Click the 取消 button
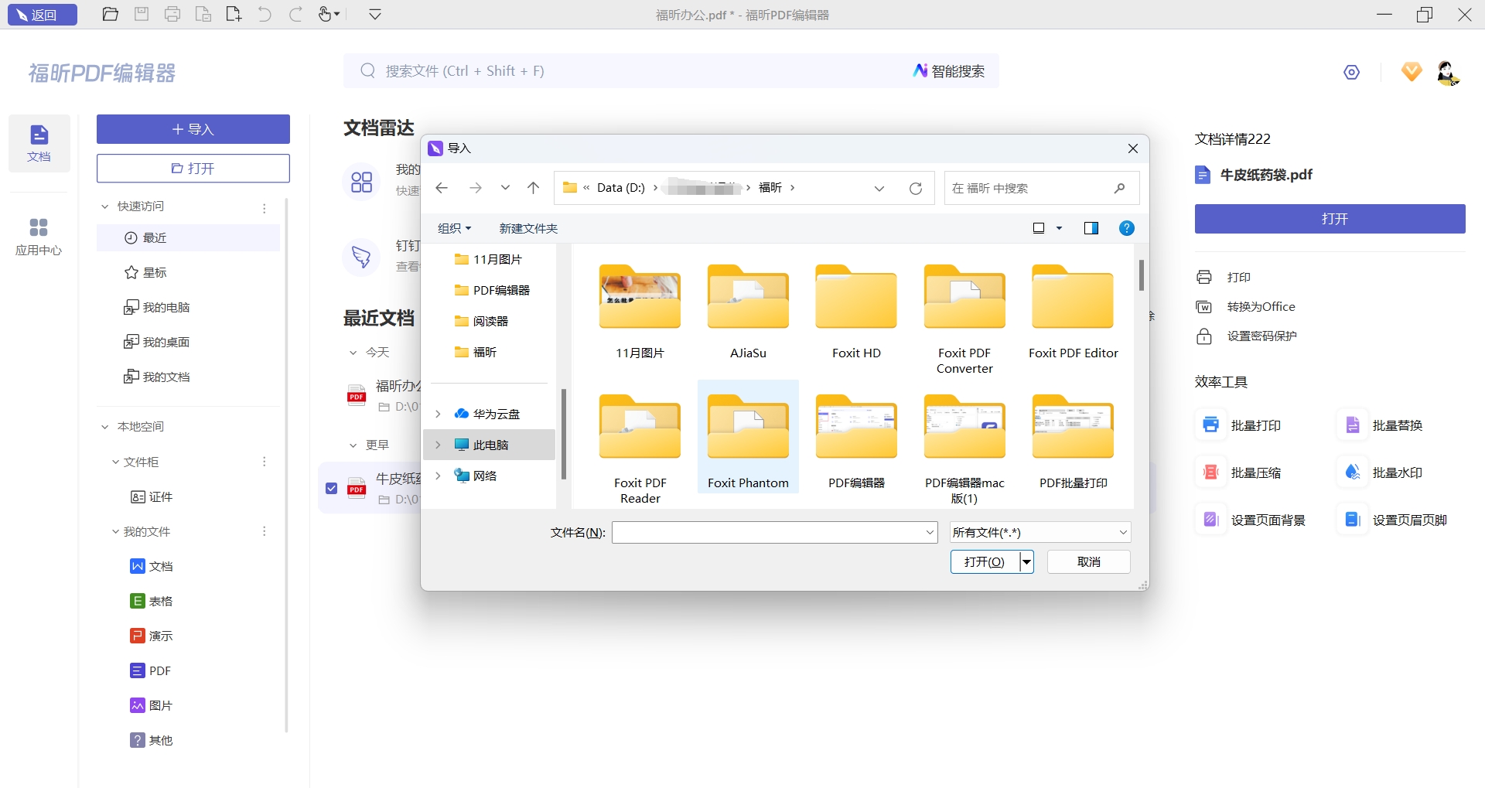 coord(1088,562)
